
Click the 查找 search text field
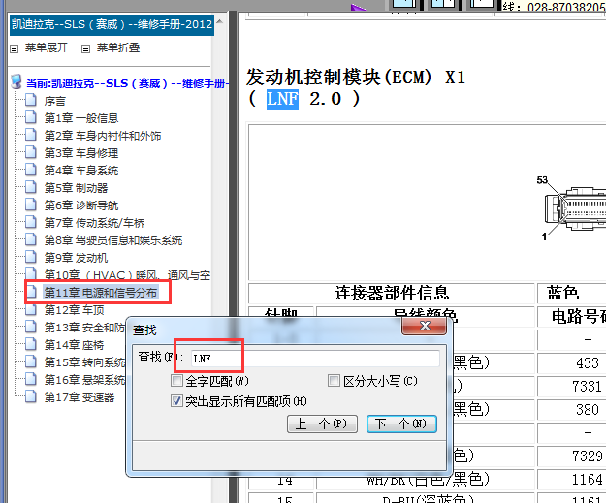point(314,359)
